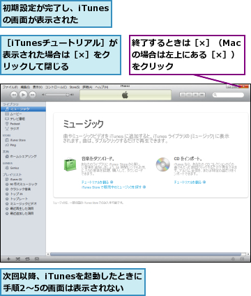
Task: Select Genius in the sidebar
Action: click(23, 168)
